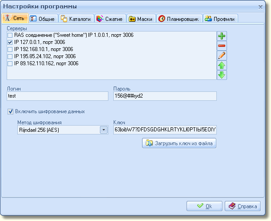Add a new server with the green plus icon
The image size is (271, 221).
222,36
